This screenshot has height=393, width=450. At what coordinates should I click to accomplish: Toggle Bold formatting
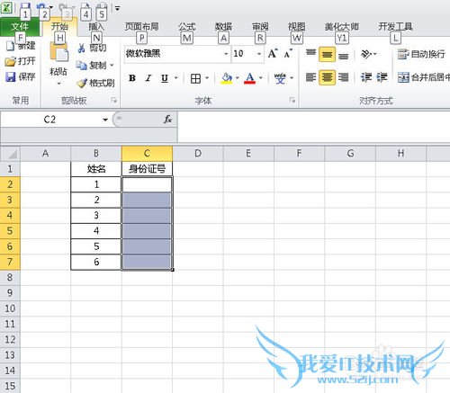[132, 78]
